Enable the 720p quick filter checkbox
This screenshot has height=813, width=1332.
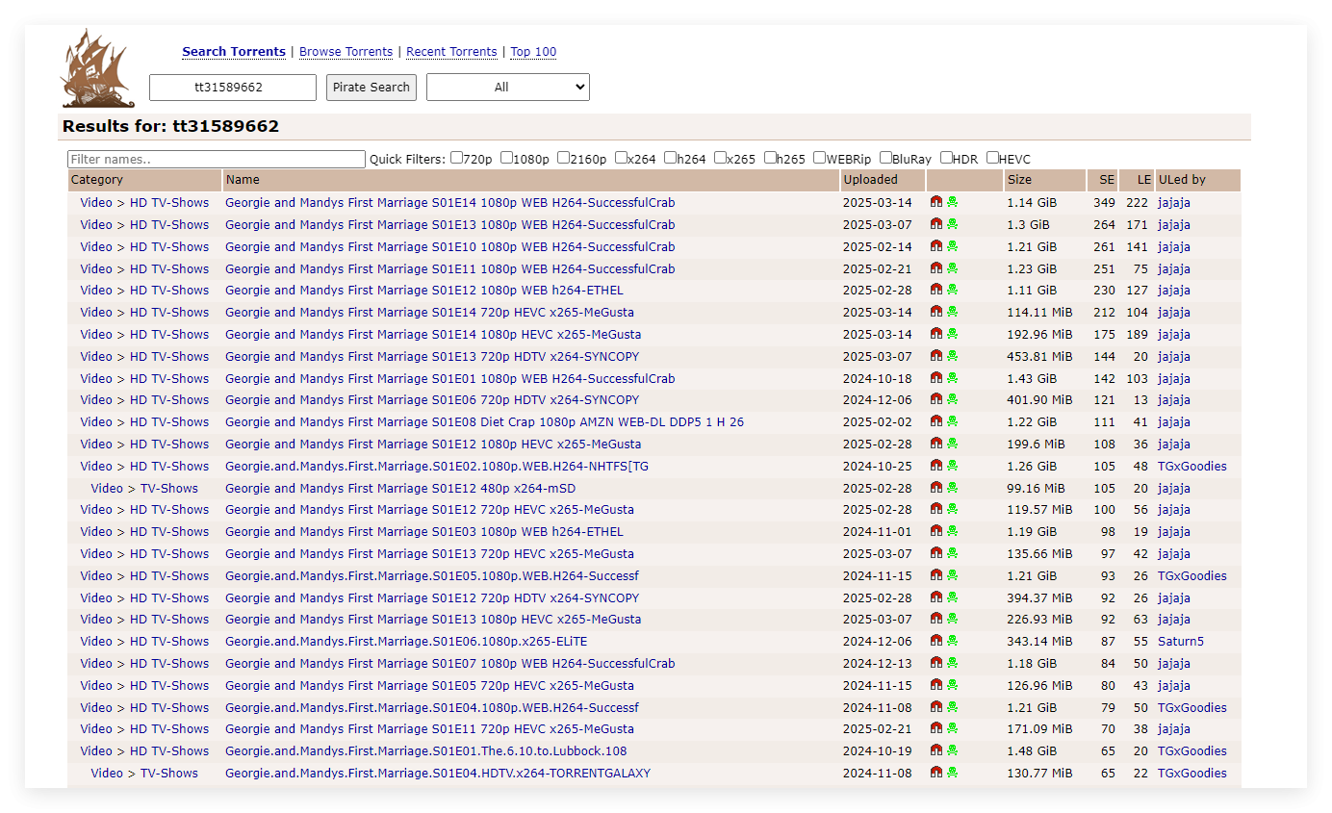click(x=456, y=158)
